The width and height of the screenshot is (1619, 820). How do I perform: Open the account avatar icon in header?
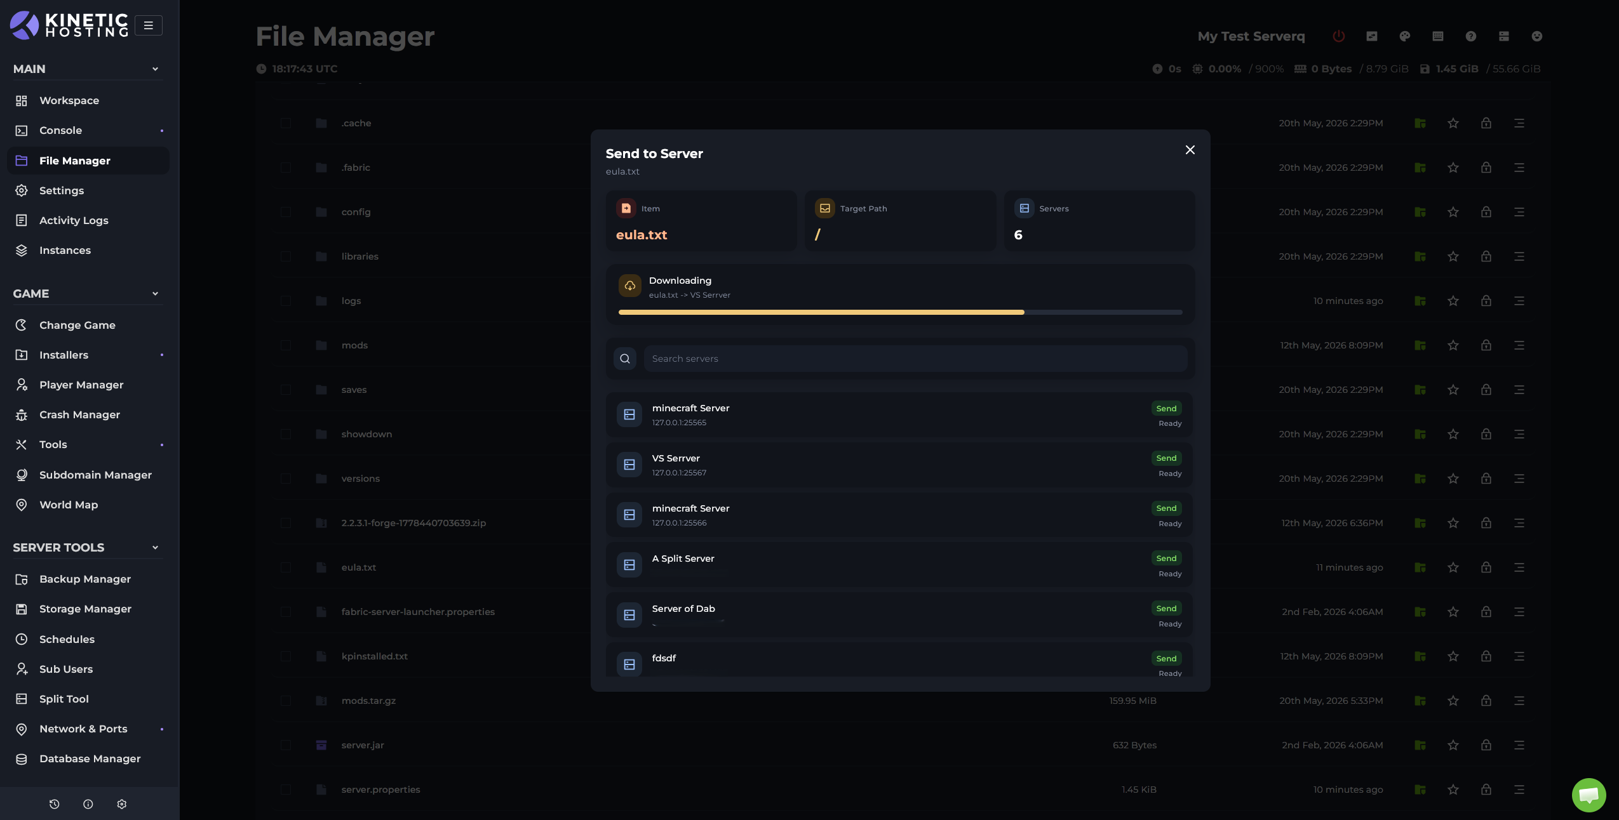[1536, 36]
